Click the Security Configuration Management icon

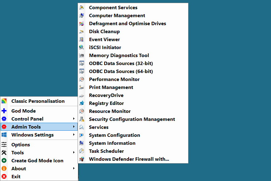[82, 119]
